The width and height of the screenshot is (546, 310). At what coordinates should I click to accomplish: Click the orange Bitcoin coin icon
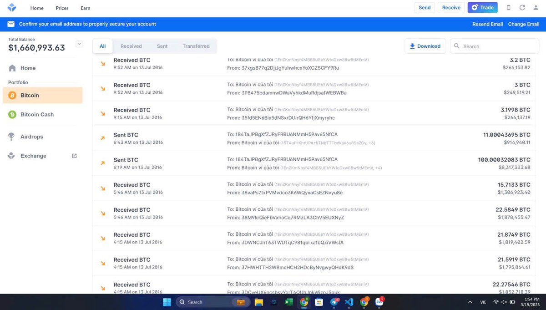pyautogui.click(x=12, y=96)
